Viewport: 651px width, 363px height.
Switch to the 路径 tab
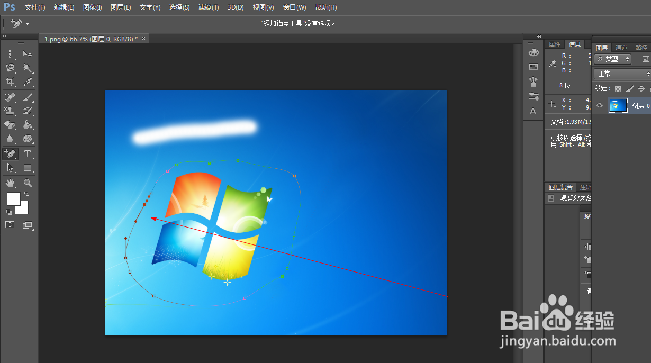point(641,48)
